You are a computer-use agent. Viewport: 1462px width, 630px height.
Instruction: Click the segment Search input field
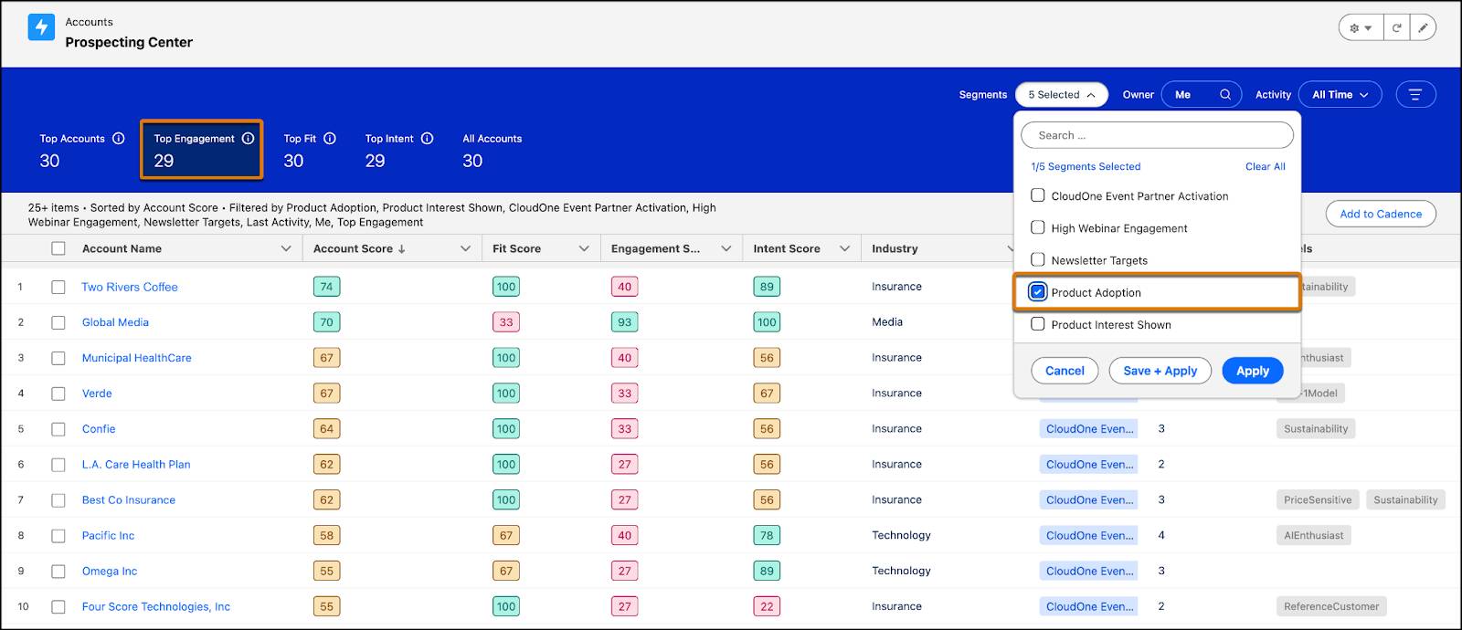(1157, 135)
